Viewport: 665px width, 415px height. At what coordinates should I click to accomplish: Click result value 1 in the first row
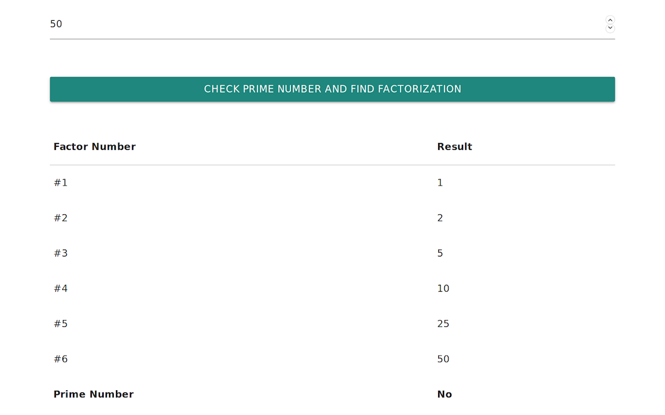point(440,183)
